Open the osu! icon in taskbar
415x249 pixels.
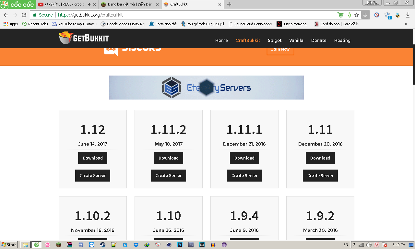click(x=48, y=245)
